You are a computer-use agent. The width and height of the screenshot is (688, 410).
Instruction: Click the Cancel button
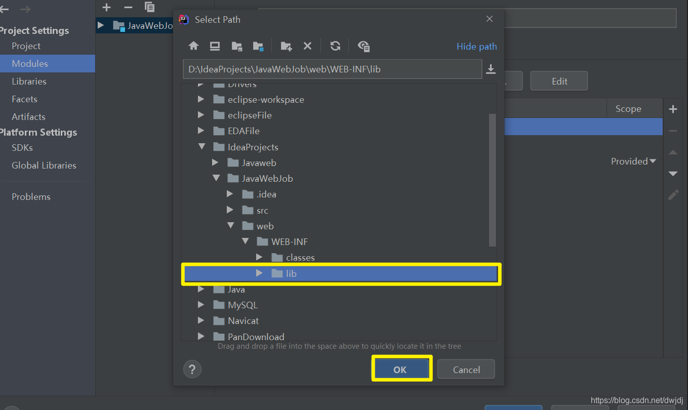(x=466, y=370)
